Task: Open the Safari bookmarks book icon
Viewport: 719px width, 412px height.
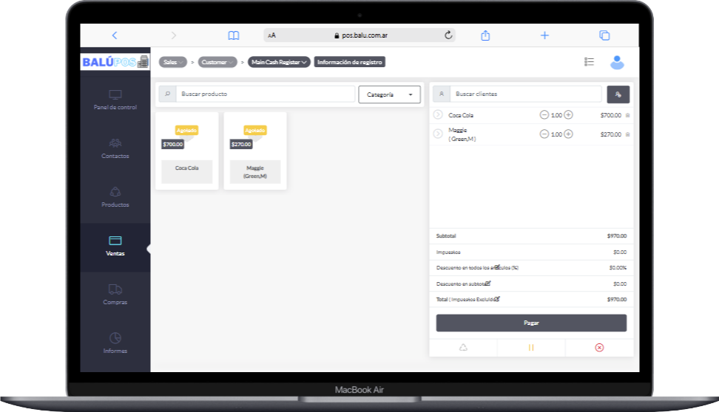Action: pos(234,35)
